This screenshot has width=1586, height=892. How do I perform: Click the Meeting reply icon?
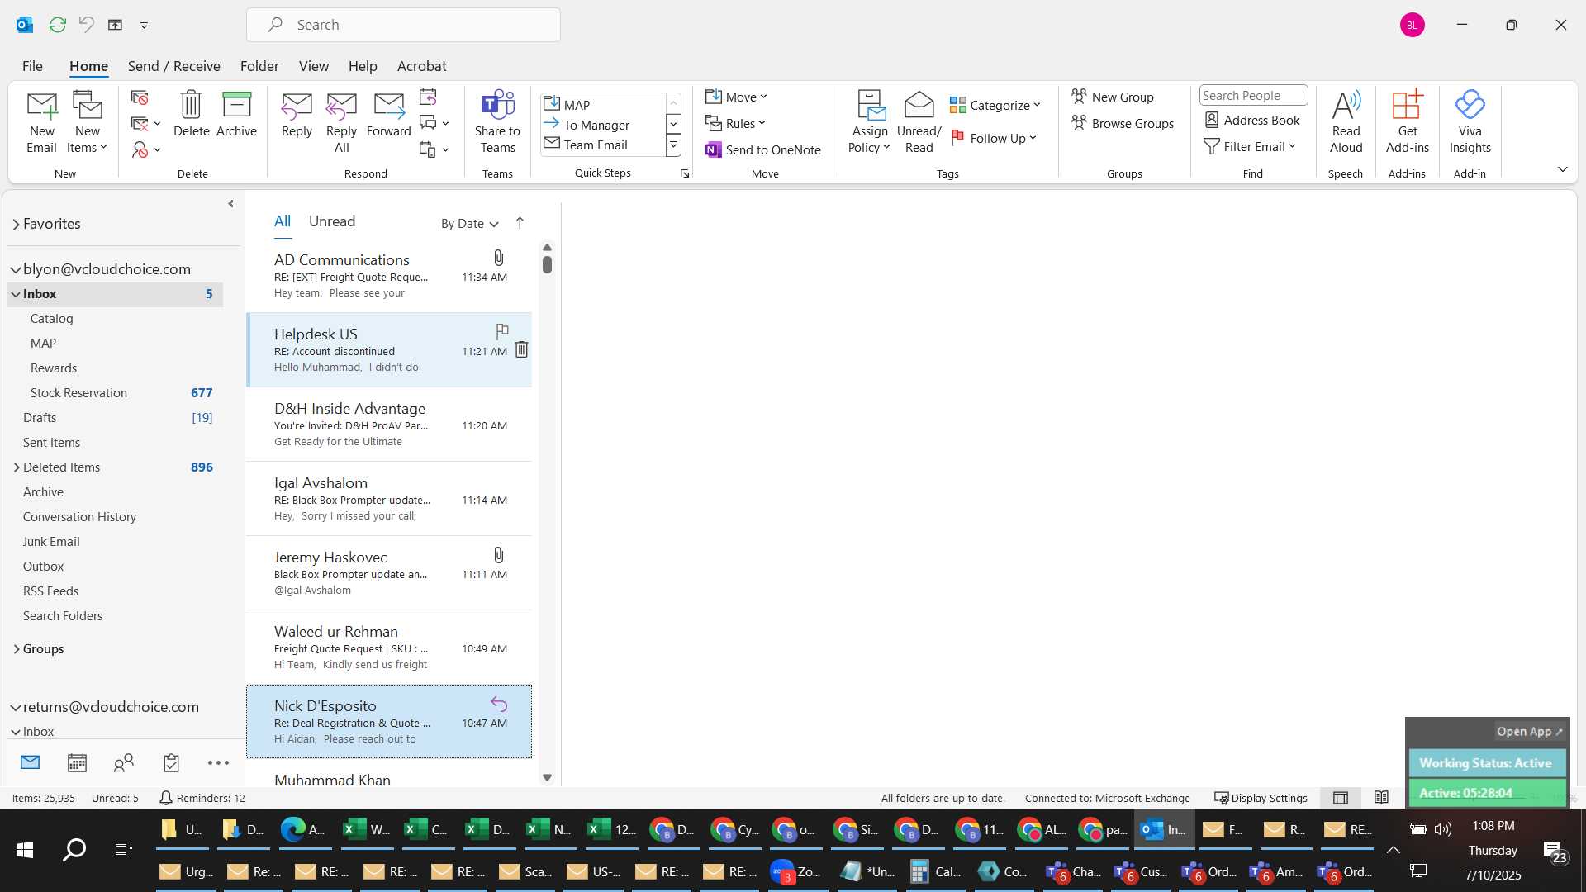[428, 97]
